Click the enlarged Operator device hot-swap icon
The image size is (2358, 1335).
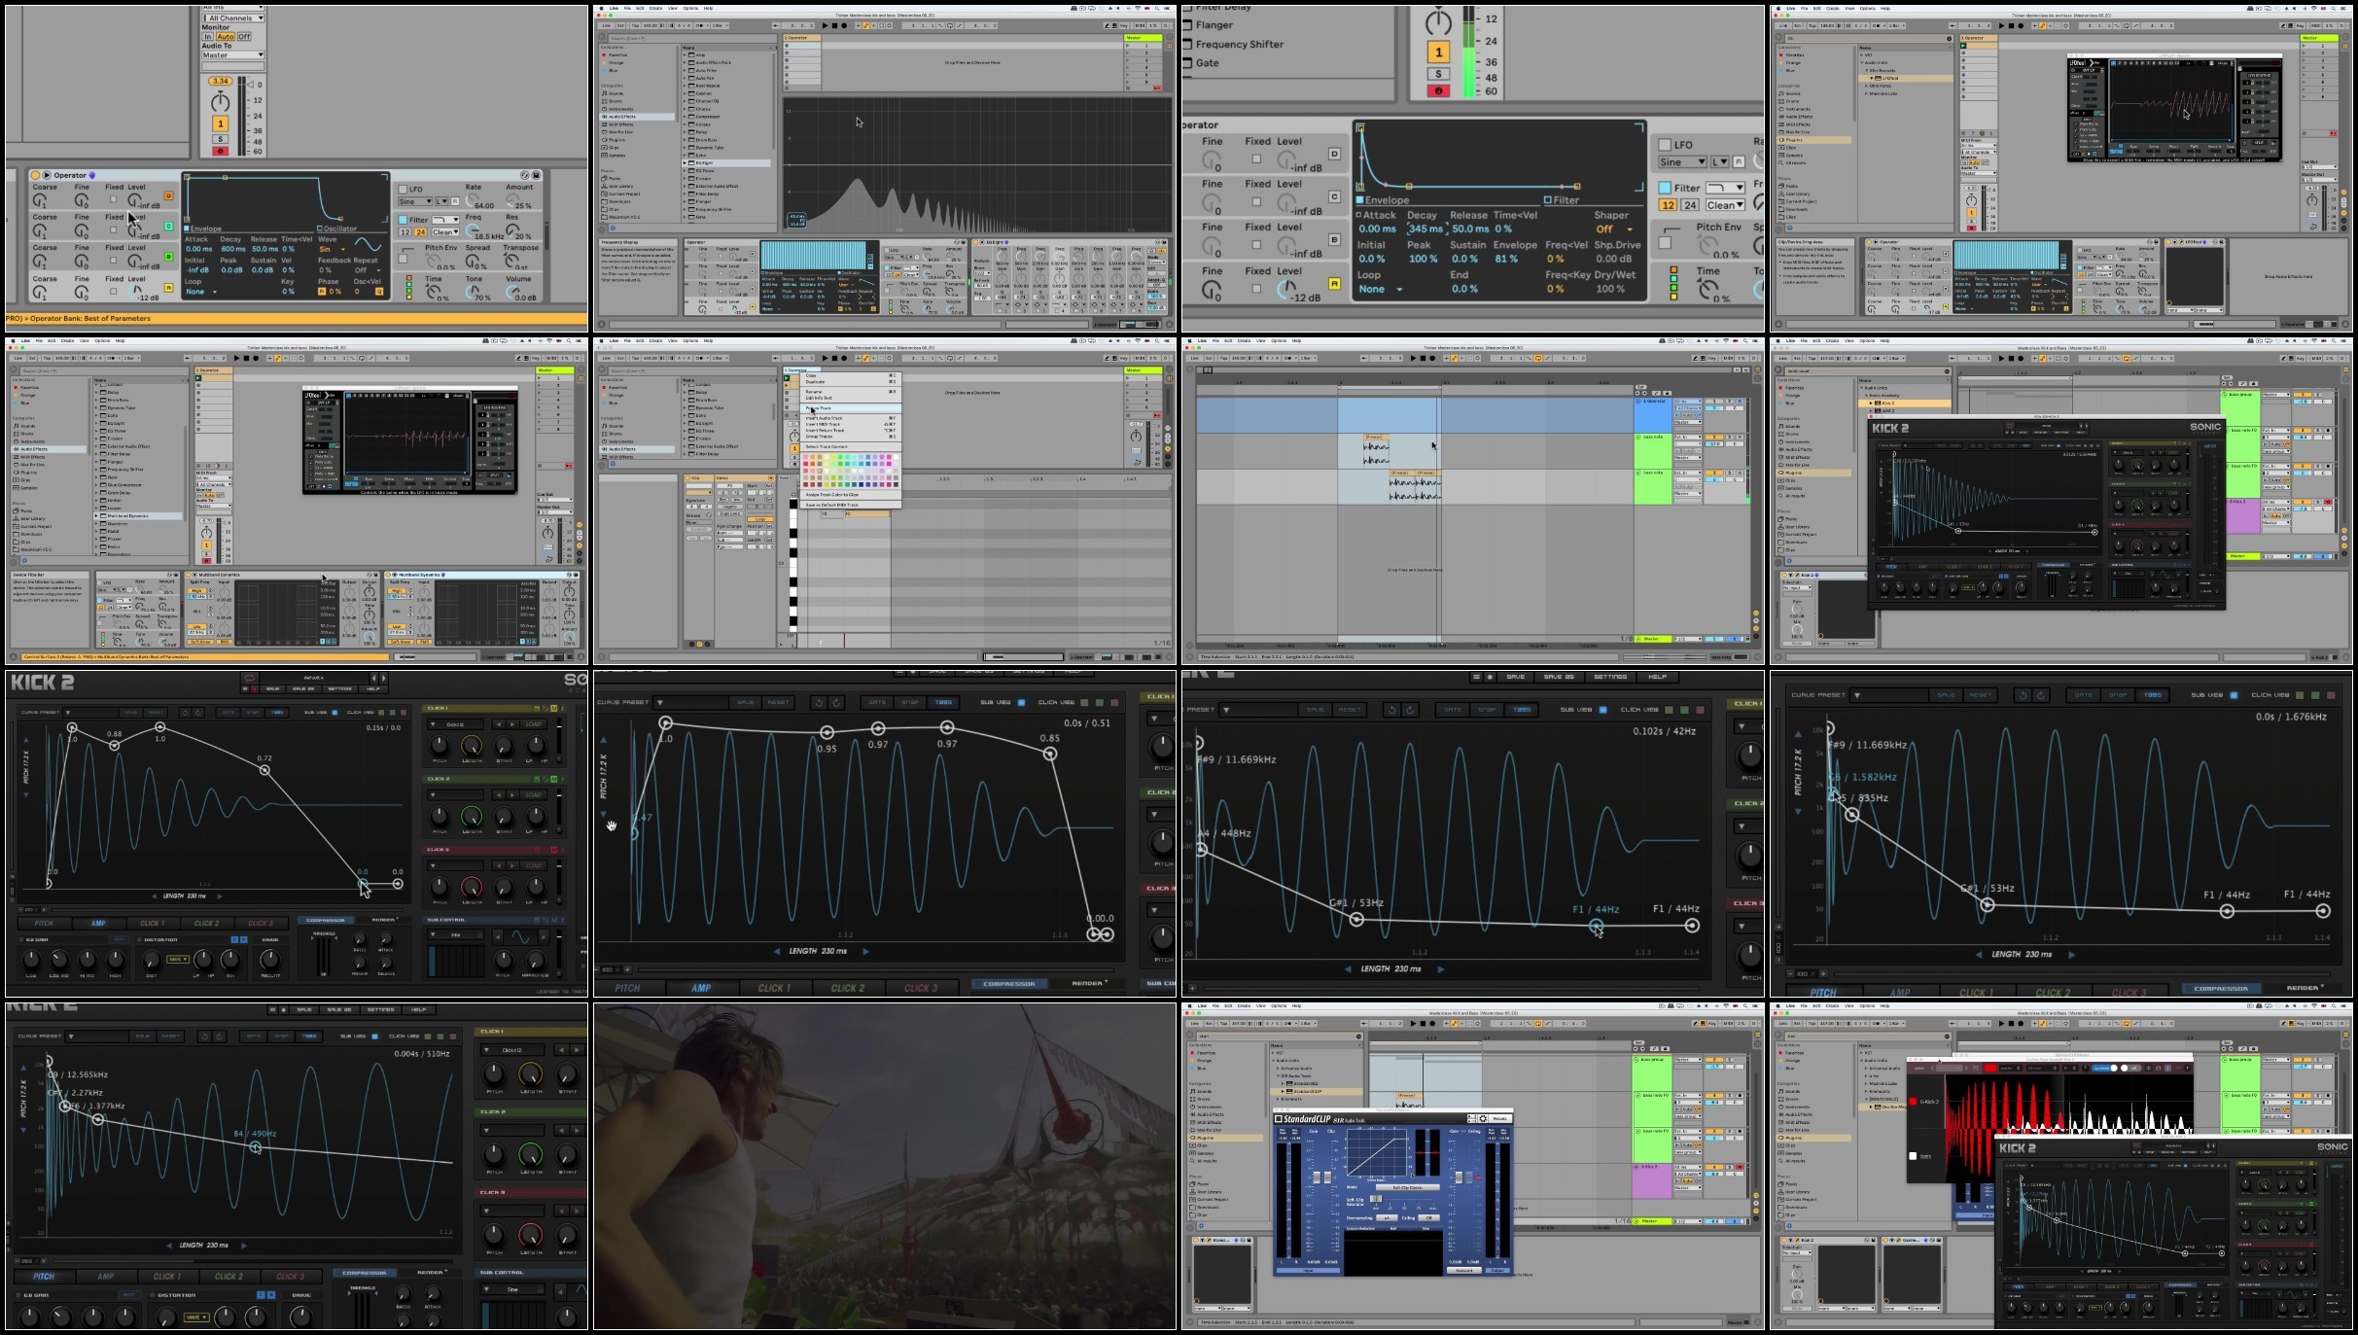tap(524, 175)
